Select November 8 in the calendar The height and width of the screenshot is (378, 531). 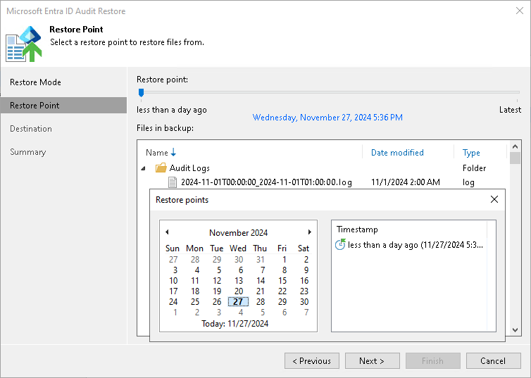click(284, 270)
